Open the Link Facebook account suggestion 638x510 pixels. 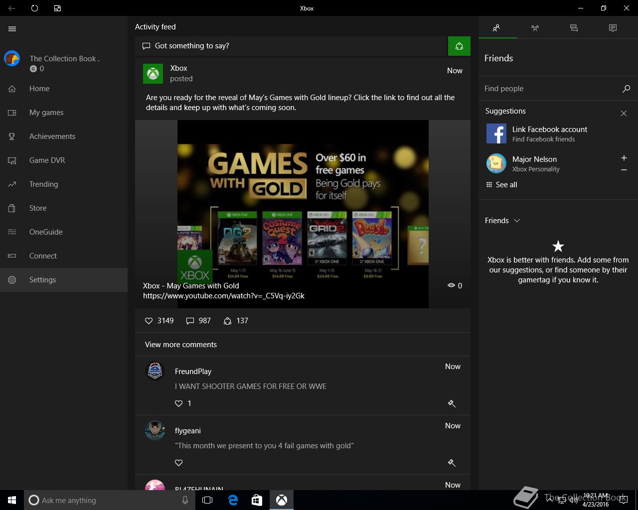(x=556, y=133)
